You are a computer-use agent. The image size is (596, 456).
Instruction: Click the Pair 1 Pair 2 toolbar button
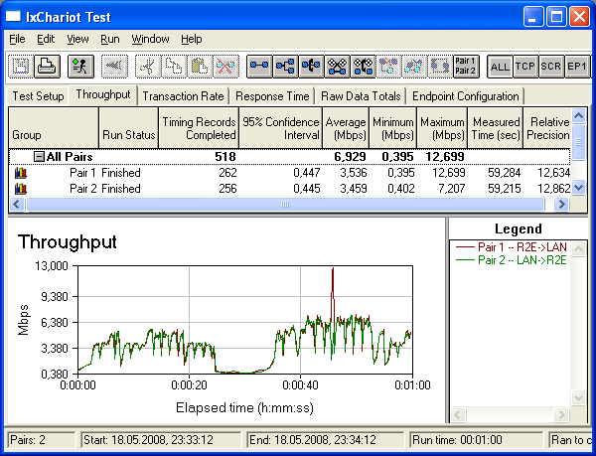(x=466, y=67)
